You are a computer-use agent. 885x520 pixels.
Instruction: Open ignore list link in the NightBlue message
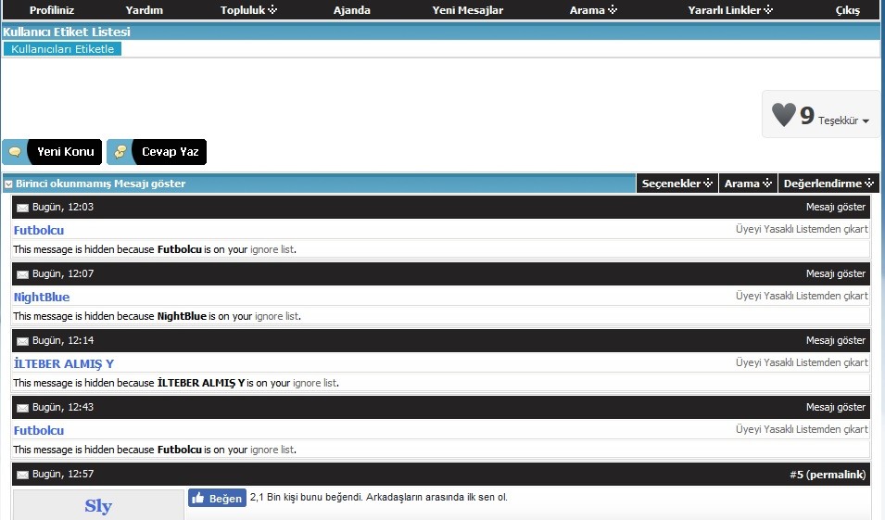276,316
